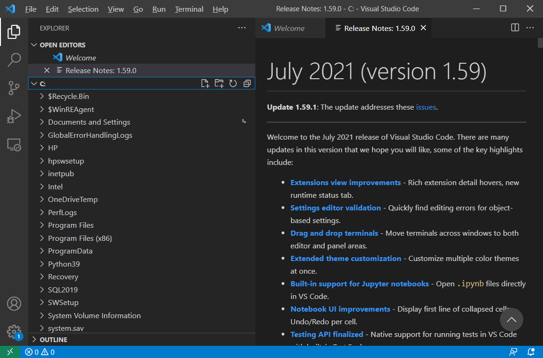The image size is (543, 358).
Task: Click the New Folder icon in C: header
Action: [x=219, y=83]
